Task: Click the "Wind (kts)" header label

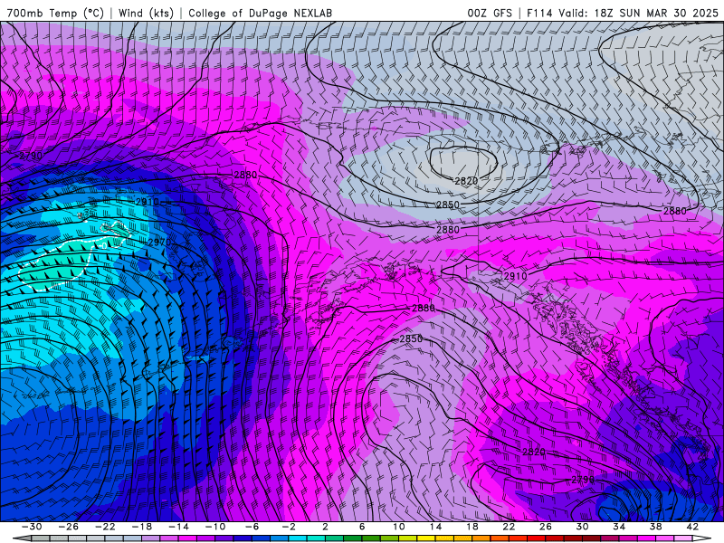Action: [x=146, y=13]
